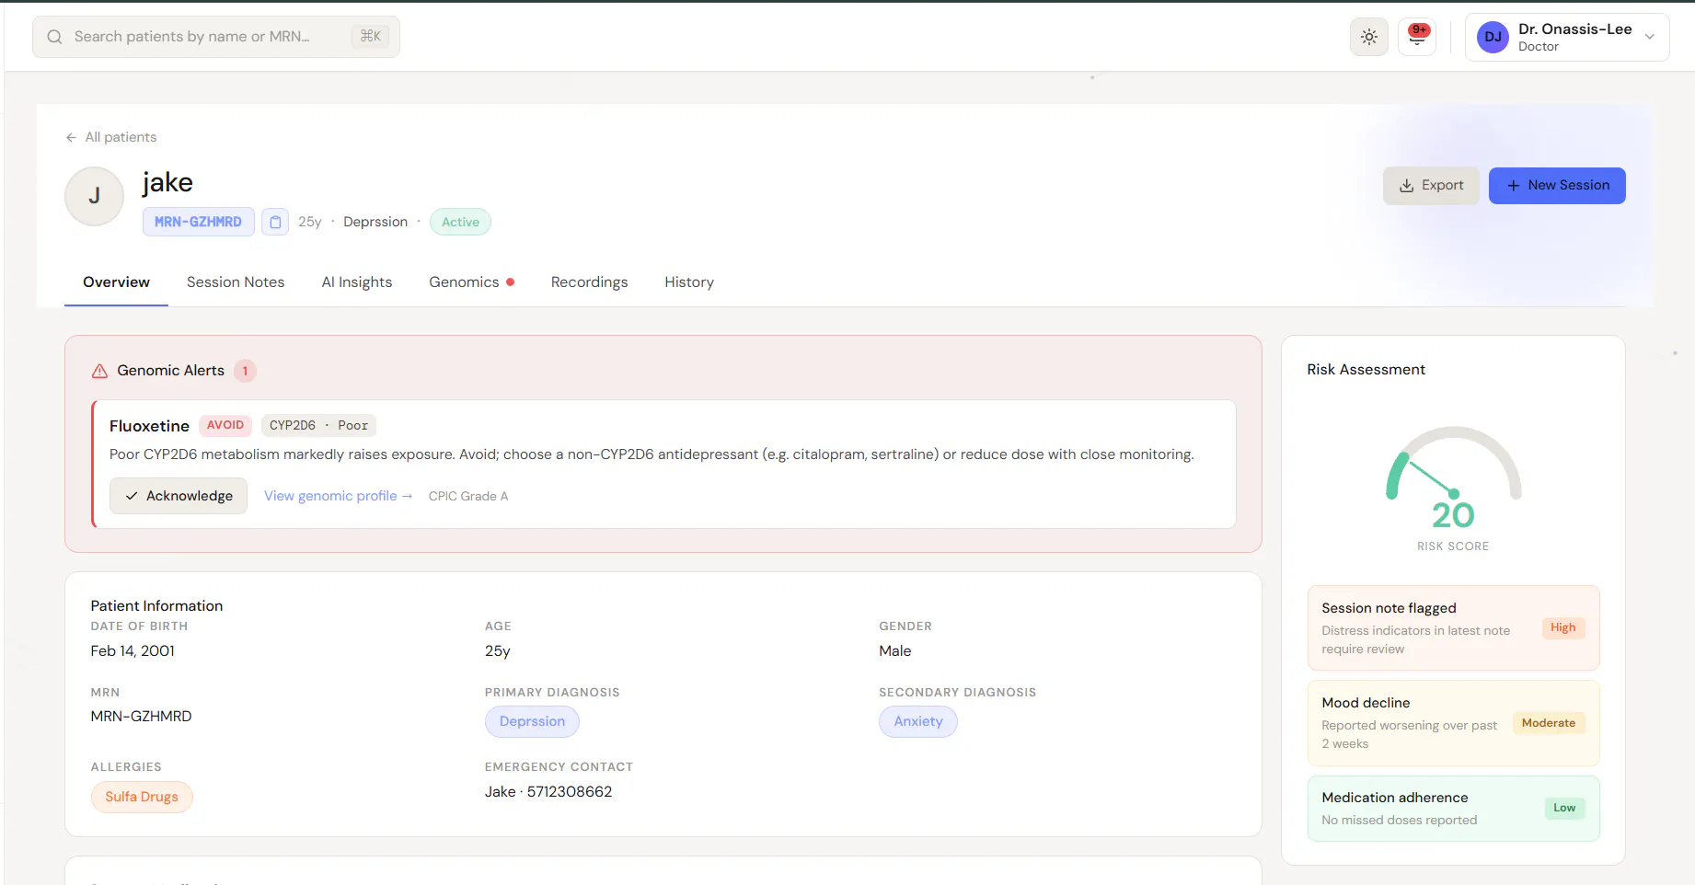The image size is (1695, 885).
Task: Click the ⌘K shortcut hint
Action: pos(371,37)
